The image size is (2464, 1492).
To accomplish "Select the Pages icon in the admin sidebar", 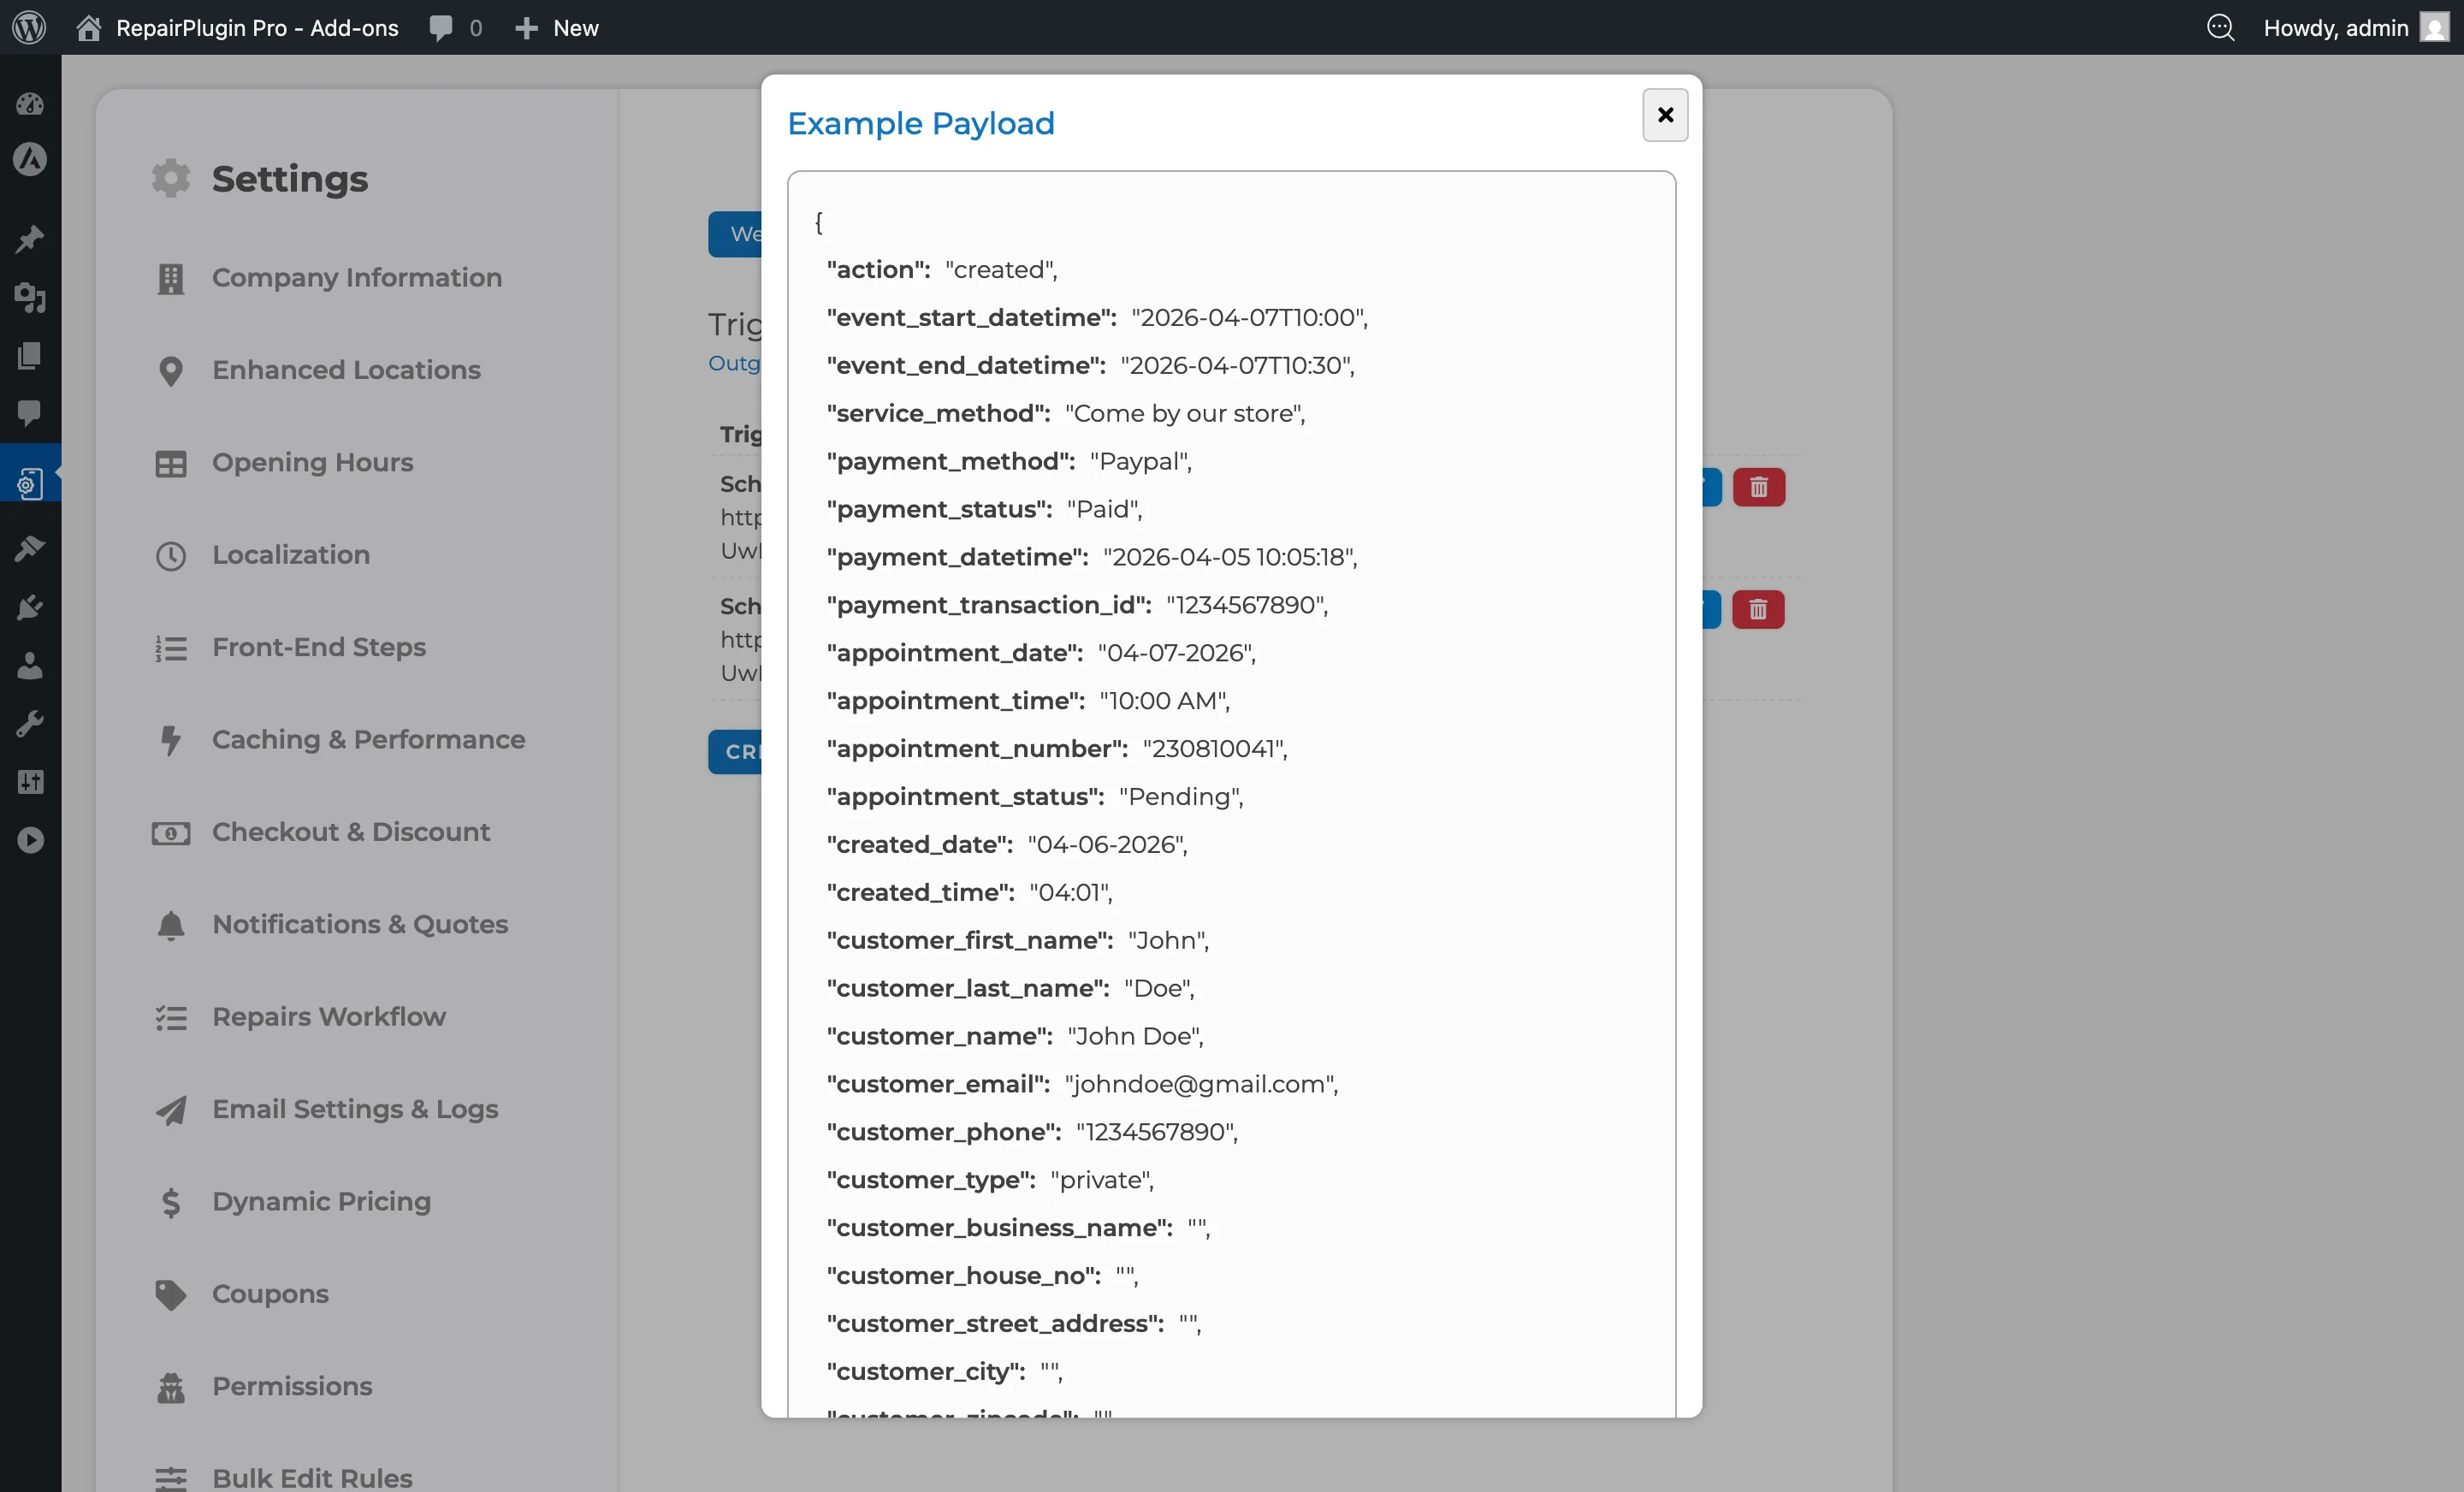I will tap(30, 356).
